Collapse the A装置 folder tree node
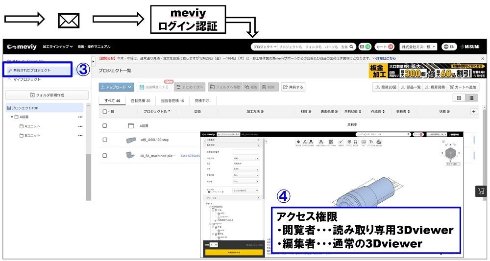This screenshot has height=261, width=490. coord(12,117)
